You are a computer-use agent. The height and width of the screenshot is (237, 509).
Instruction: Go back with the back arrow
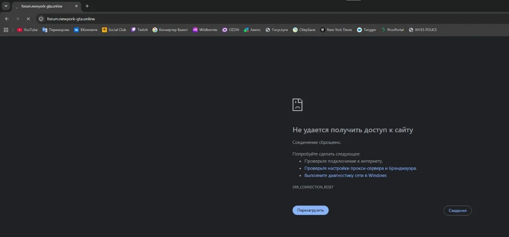pyautogui.click(x=7, y=19)
